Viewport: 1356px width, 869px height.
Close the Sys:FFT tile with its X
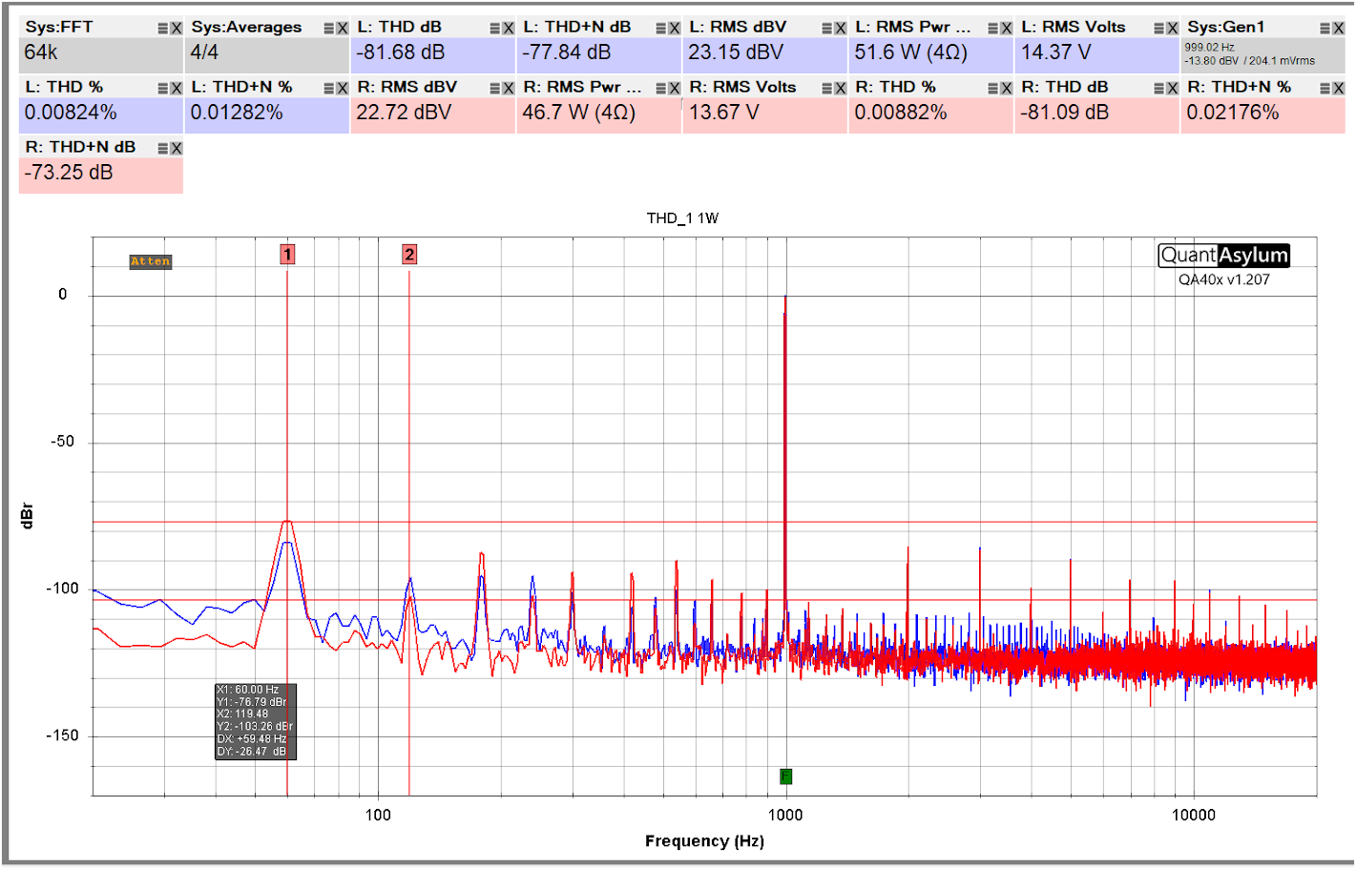click(177, 29)
